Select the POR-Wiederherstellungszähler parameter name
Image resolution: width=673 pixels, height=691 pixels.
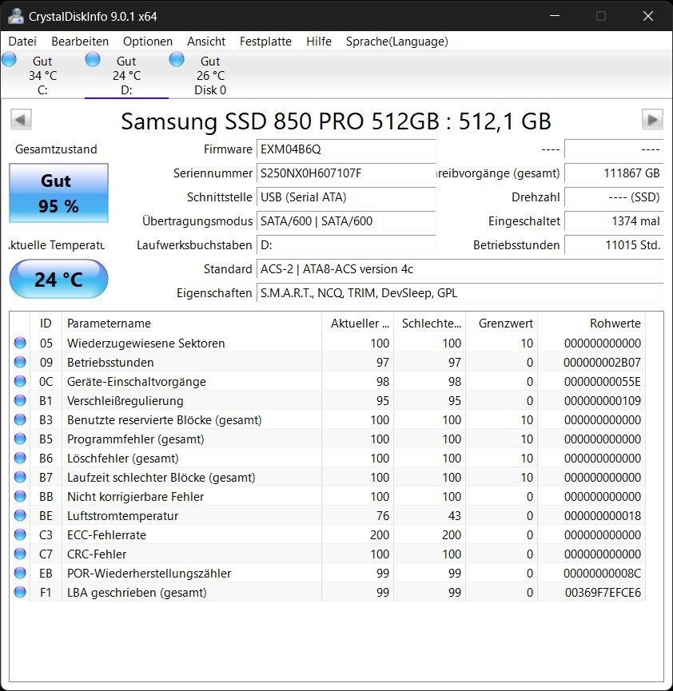coord(149,574)
